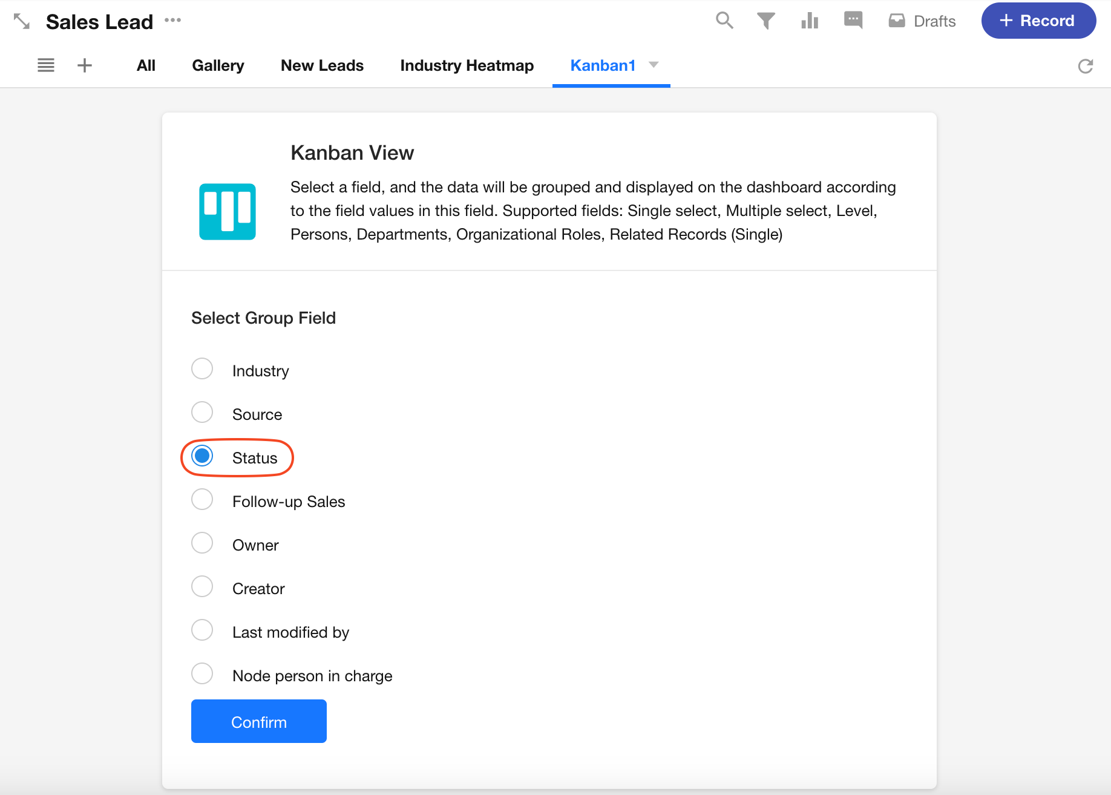Screen dimensions: 1111x795
Task: Select the Owner radio option
Action: point(202,543)
